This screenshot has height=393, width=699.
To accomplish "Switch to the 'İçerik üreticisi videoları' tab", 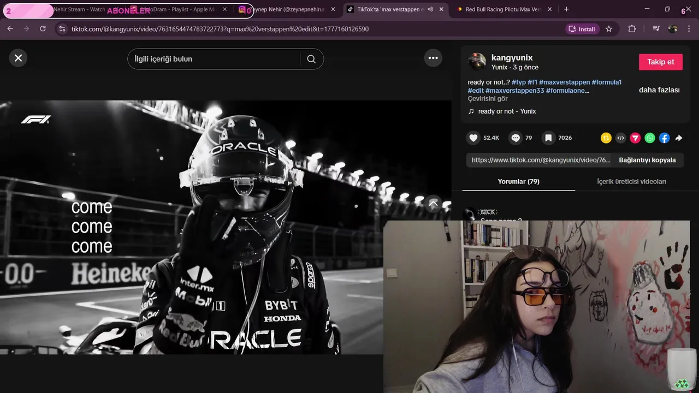I will pyautogui.click(x=631, y=181).
